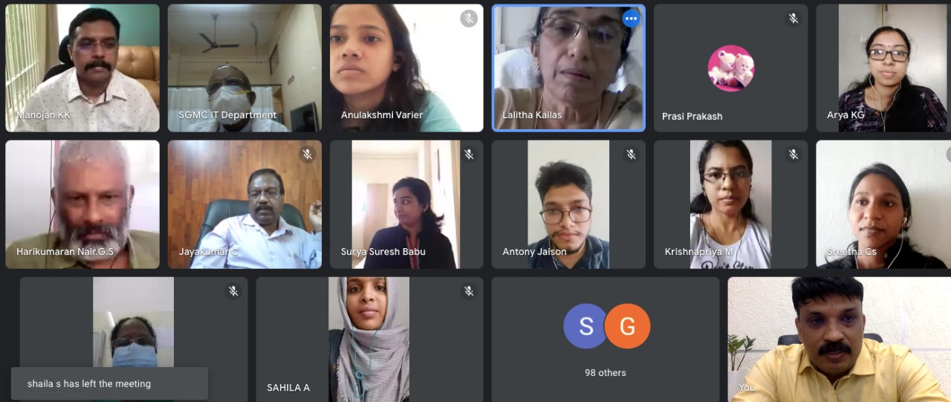Screen dimensions: 951x402
Task: Select your own 'You' video tile
Action: click(840, 340)
